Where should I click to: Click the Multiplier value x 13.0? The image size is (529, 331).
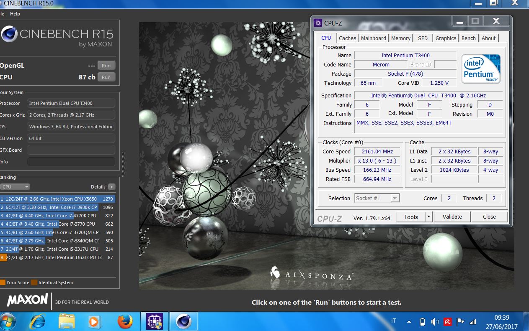tap(377, 161)
